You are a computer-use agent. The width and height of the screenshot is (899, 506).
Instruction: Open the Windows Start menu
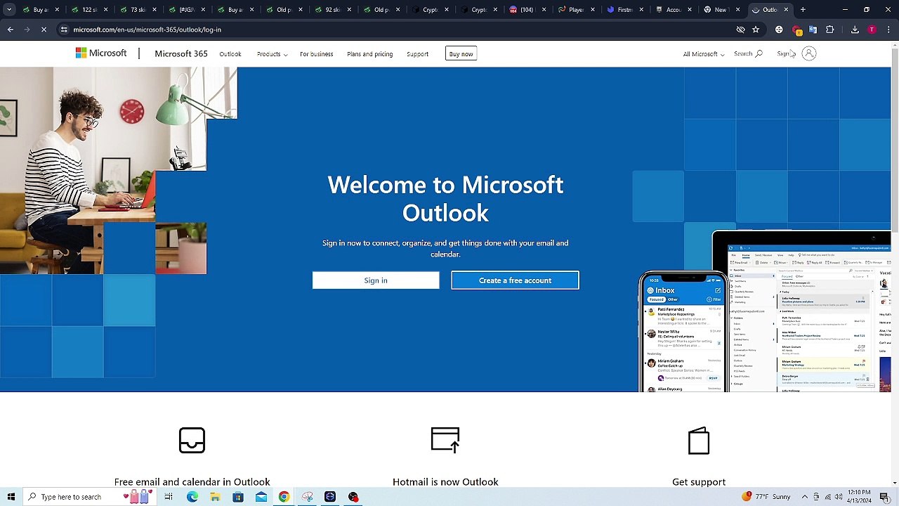tap(11, 497)
